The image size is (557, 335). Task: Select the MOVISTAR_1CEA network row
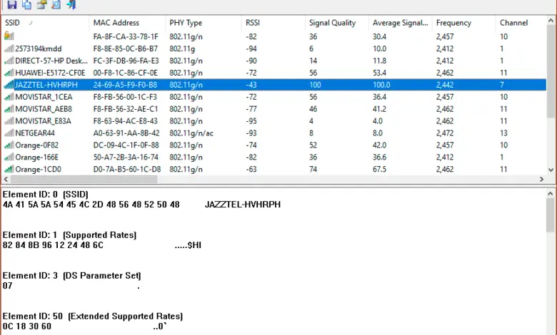pos(44,96)
